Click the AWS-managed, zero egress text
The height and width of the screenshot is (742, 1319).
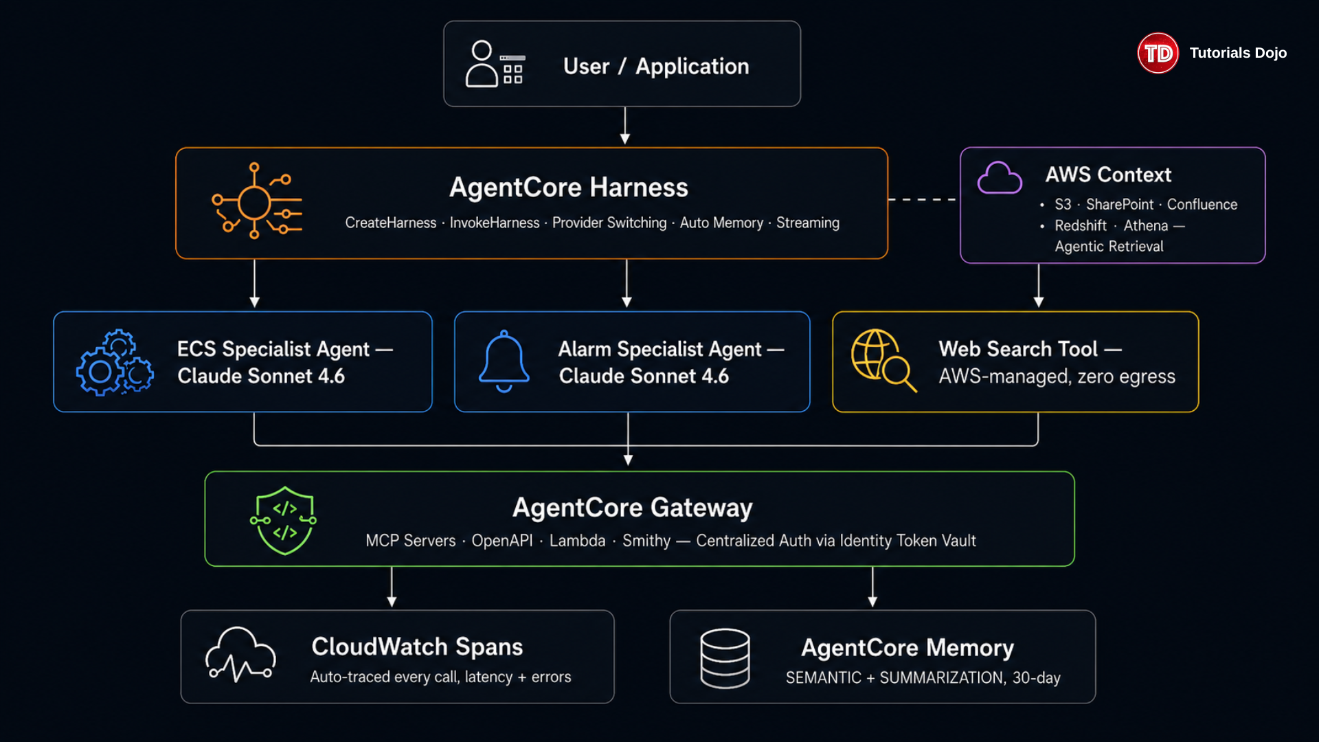[x=1057, y=376]
